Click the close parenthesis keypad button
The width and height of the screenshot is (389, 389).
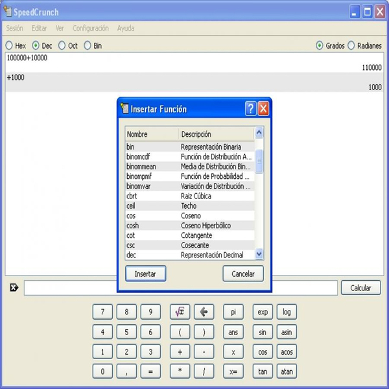click(204, 332)
